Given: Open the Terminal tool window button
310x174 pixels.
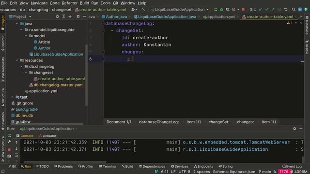Looking at the screenshot, I should click(108, 166).
